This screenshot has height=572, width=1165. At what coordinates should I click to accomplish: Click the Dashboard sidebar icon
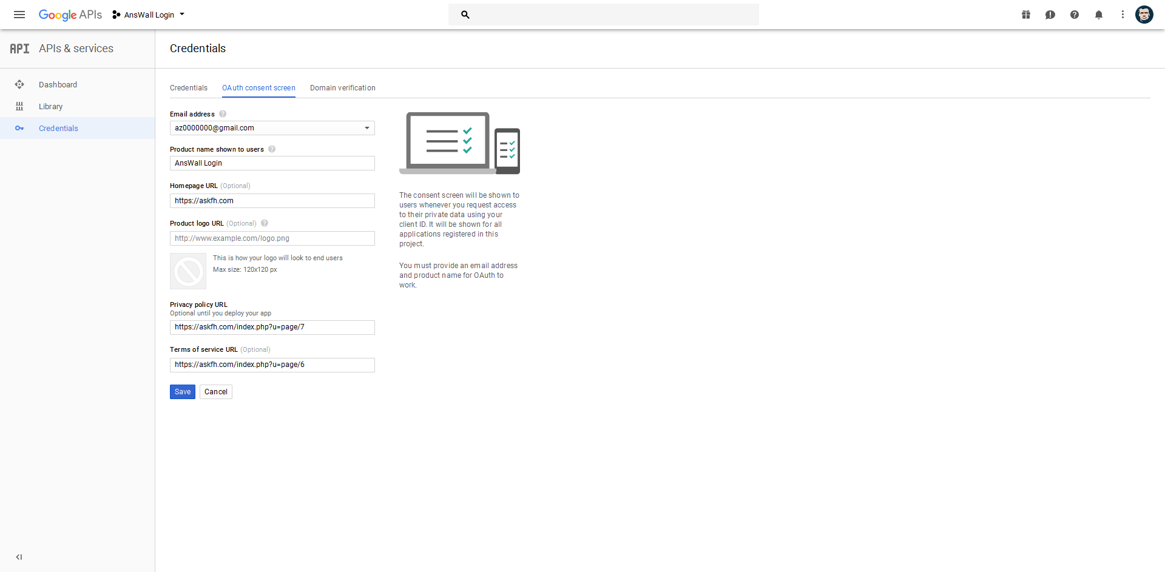point(19,84)
